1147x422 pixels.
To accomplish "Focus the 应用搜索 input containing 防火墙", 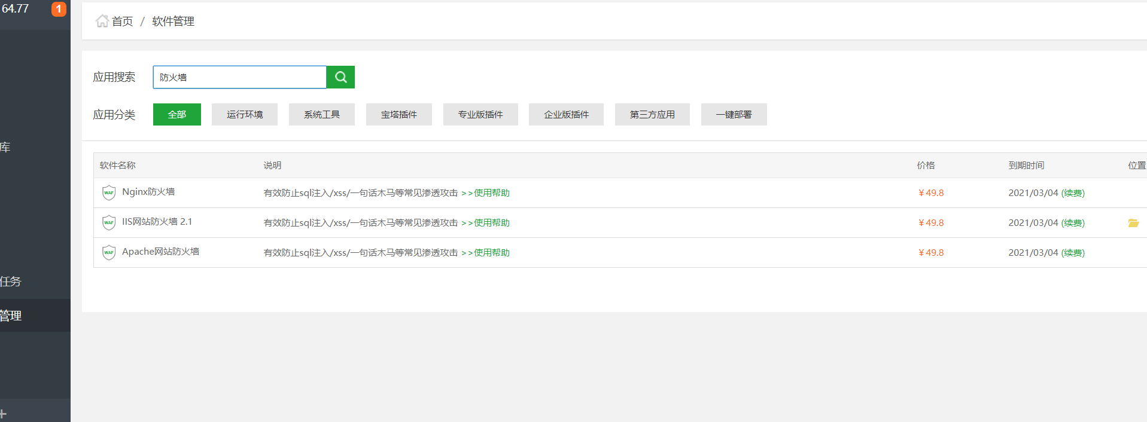I will click(240, 77).
